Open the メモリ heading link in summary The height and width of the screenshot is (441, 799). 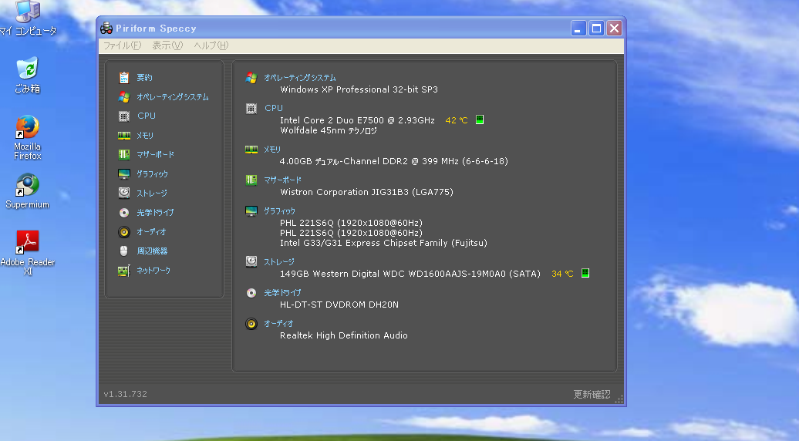(272, 150)
